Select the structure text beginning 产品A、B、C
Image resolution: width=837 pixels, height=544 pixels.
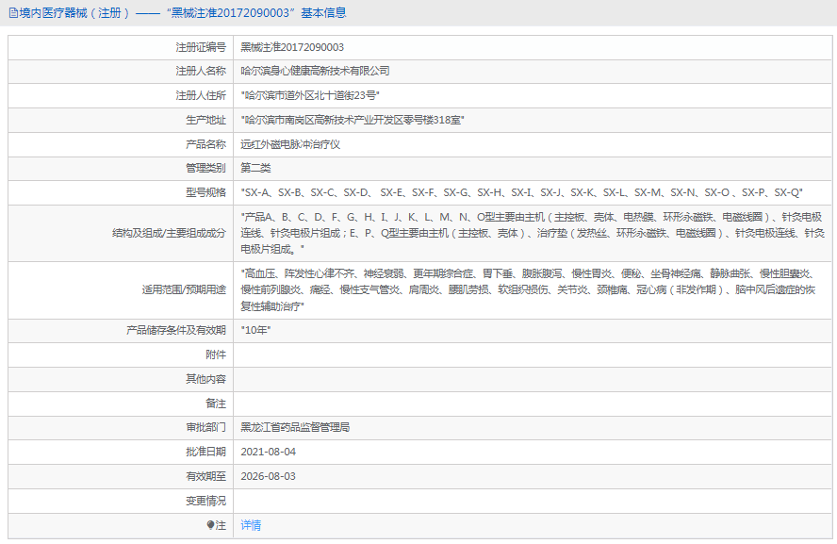coord(533,233)
